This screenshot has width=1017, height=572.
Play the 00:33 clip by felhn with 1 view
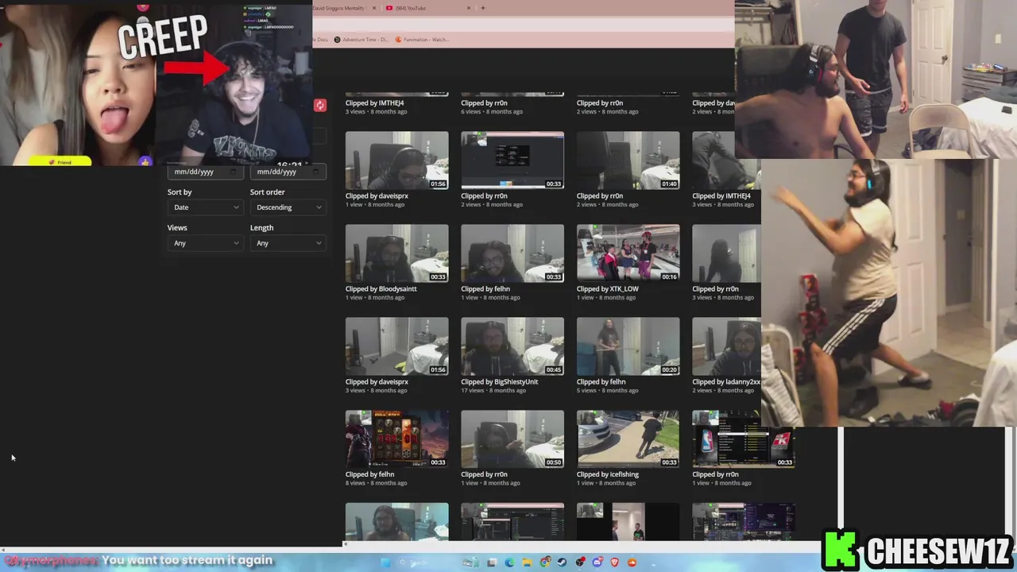(x=512, y=253)
